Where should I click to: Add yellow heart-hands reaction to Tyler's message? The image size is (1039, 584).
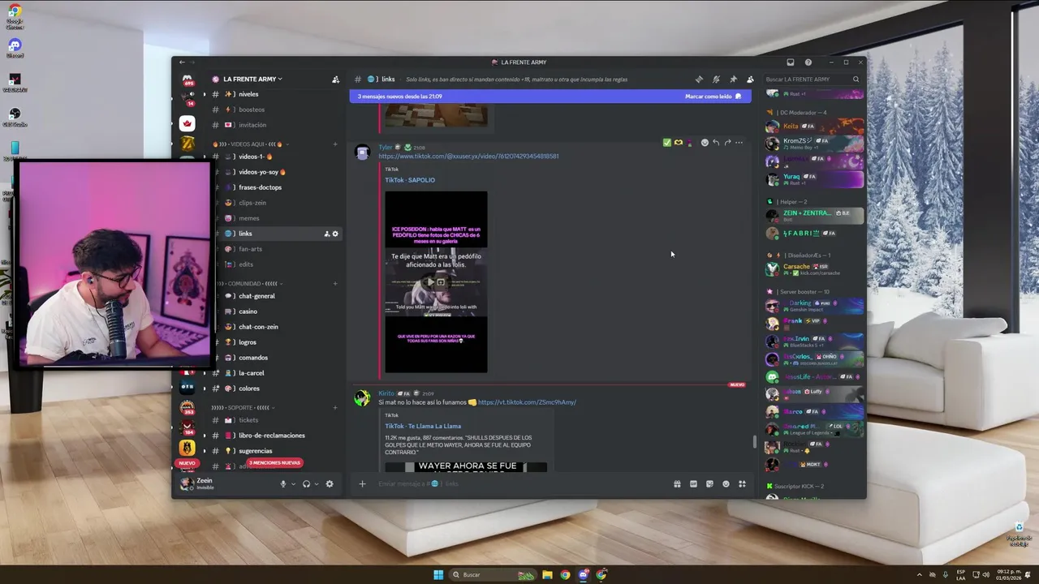(679, 143)
